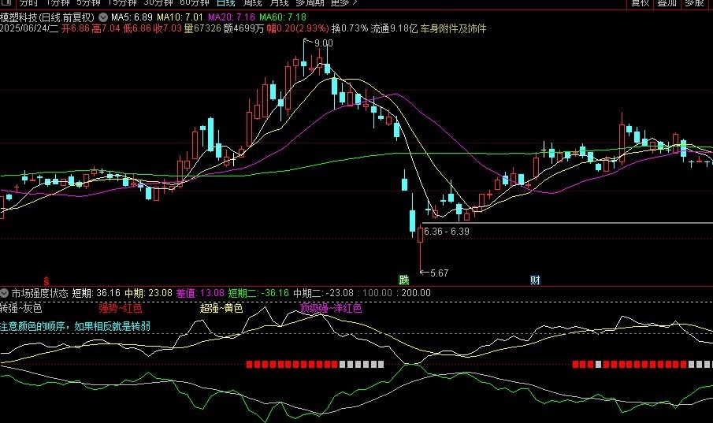Image resolution: width=713 pixels, height=423 pixels.
Task: Click the 转强~灰色 legend label
Action: 21,308
